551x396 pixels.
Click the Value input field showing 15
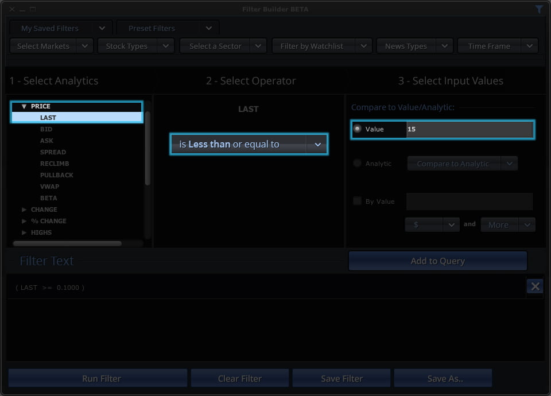469,130
